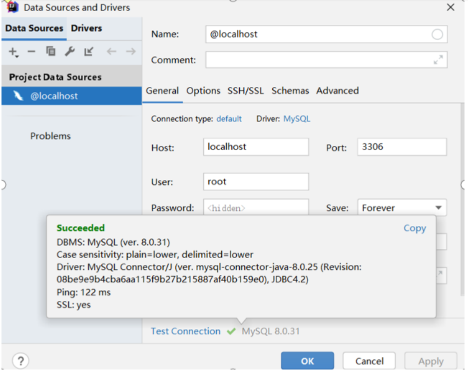Image resolution: width=468 pixels, height=373 pixels.
Task: Click the Cancel button
Action: click(369, 360)
